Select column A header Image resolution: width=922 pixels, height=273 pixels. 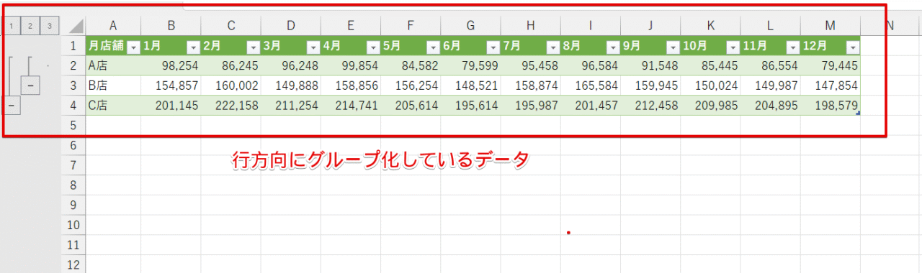113,27
